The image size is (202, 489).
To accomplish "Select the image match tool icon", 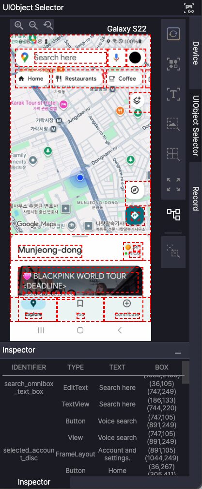I will click(173, 124).
